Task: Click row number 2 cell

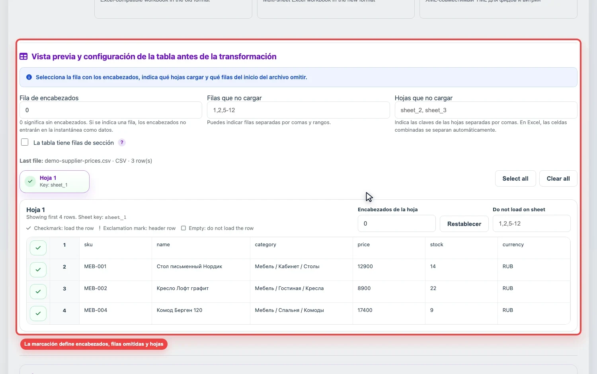Action: 64,270
